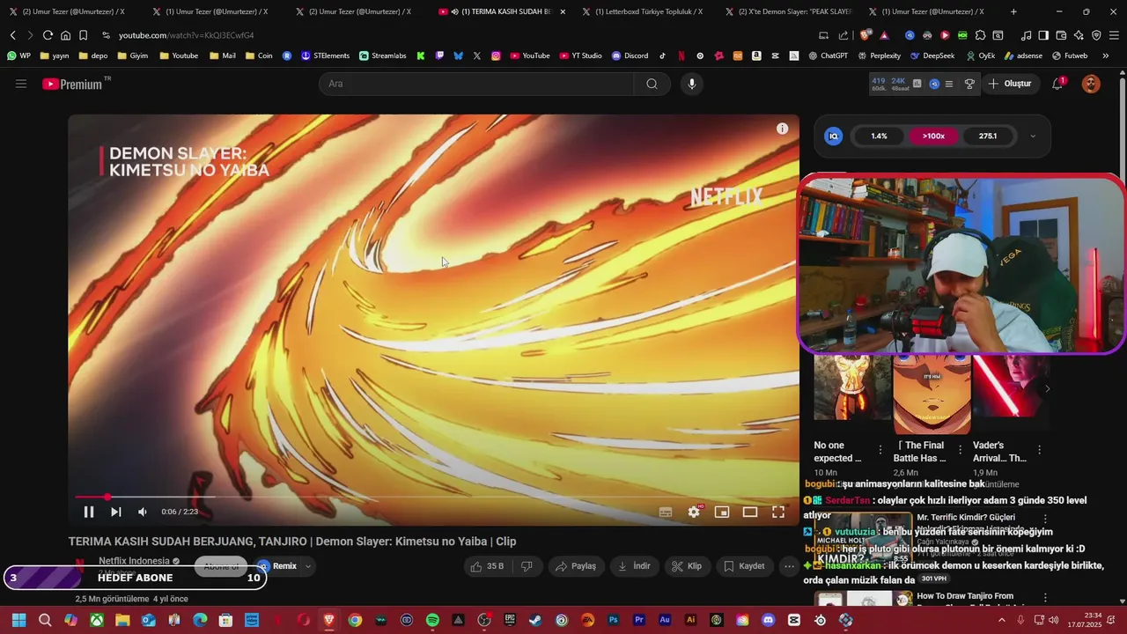Go back in browser history

click(x=12, y=35)
